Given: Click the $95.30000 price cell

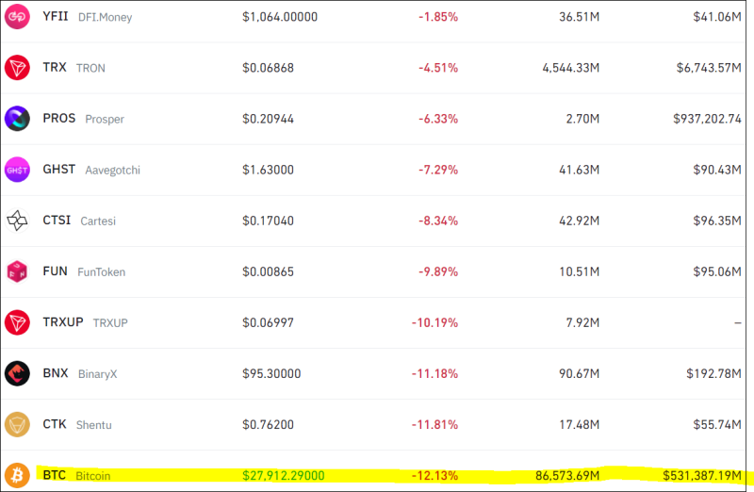Looking at the screenshot, I should [271, 373].
